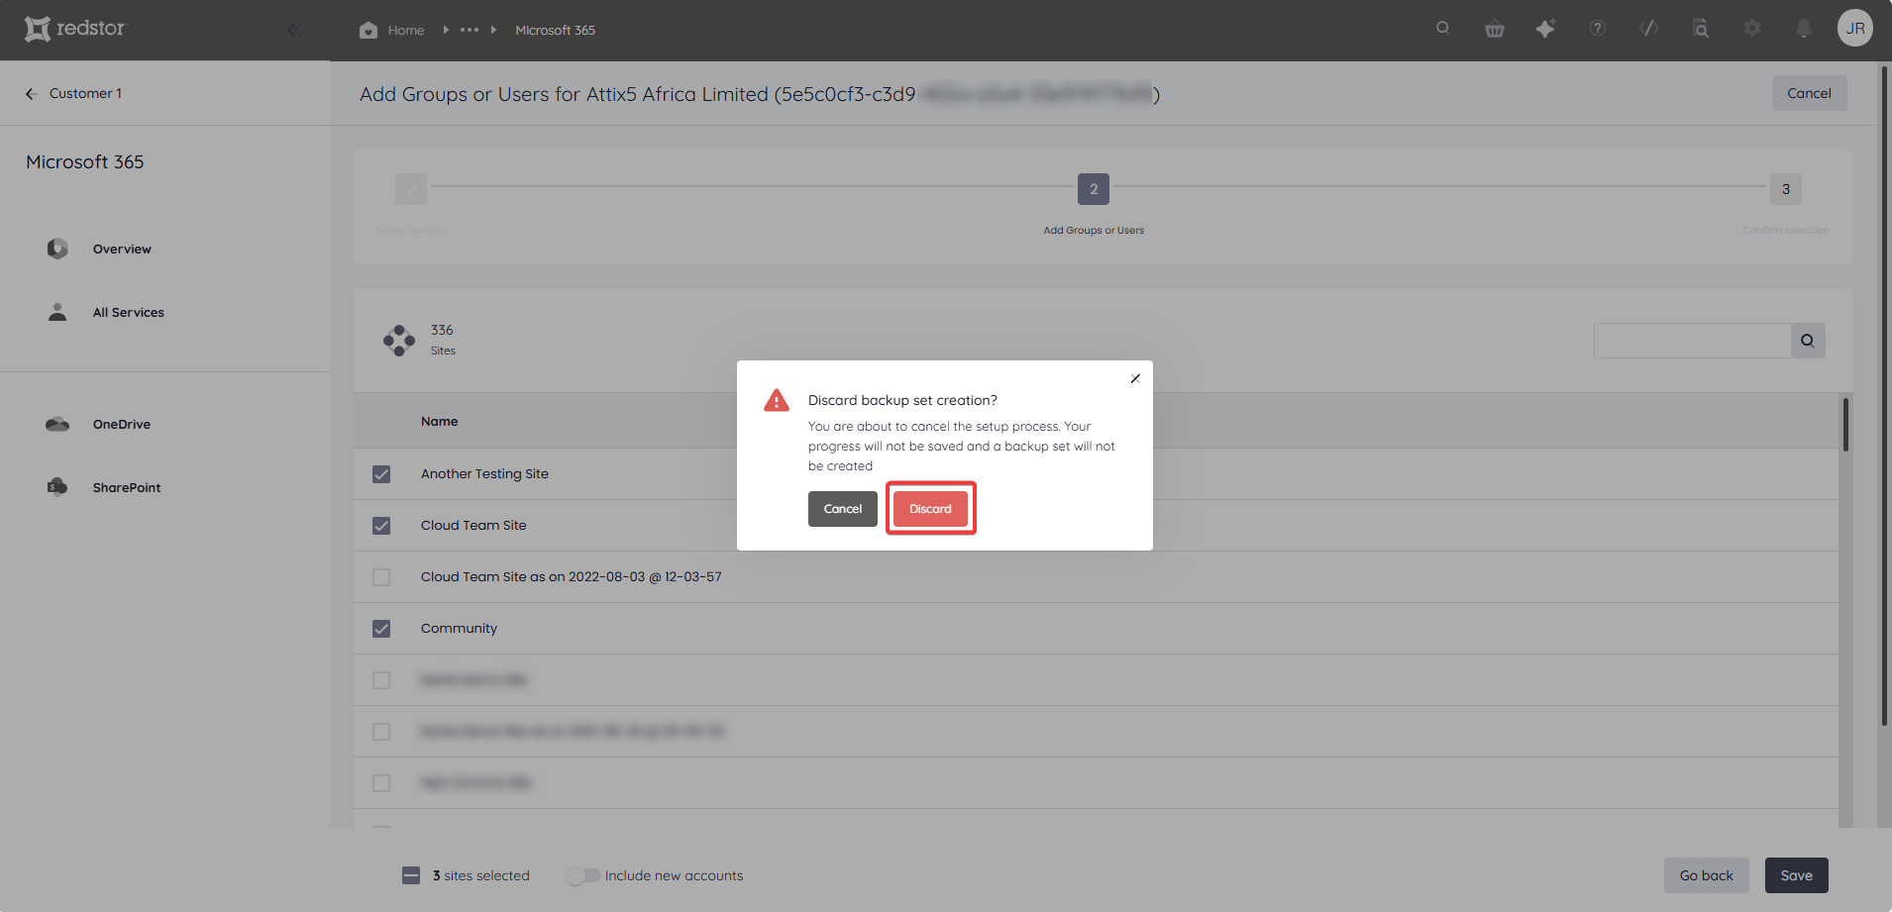Click the top-right Cancel button

tap(1809, 93)
